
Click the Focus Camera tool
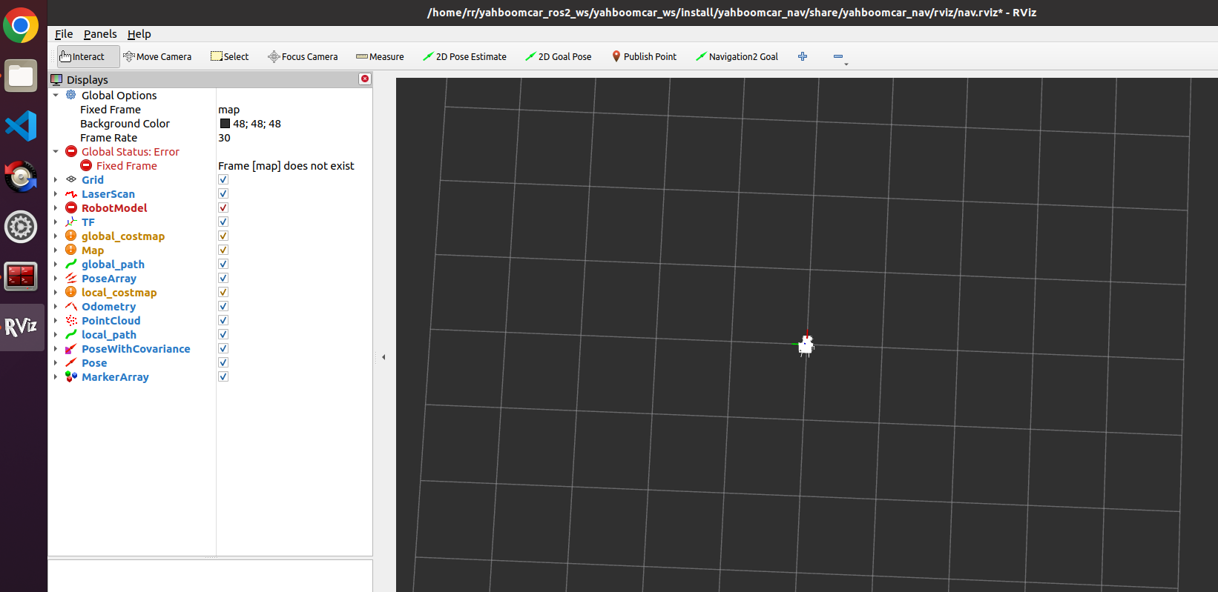coord(303,57)
